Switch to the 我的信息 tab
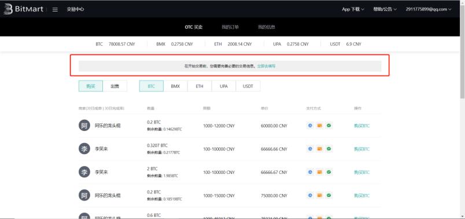This screenshot has height=219, width=465. [x=266, y=27]
